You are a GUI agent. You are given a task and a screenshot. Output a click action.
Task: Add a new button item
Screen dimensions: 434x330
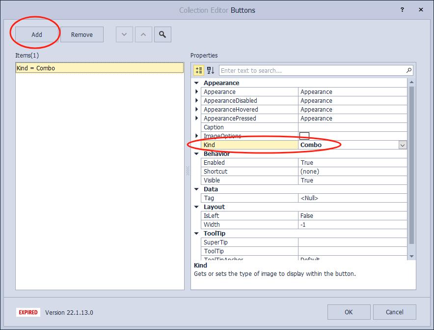point(37,34)
